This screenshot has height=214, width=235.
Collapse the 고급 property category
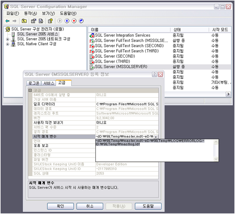coord(30,90)
